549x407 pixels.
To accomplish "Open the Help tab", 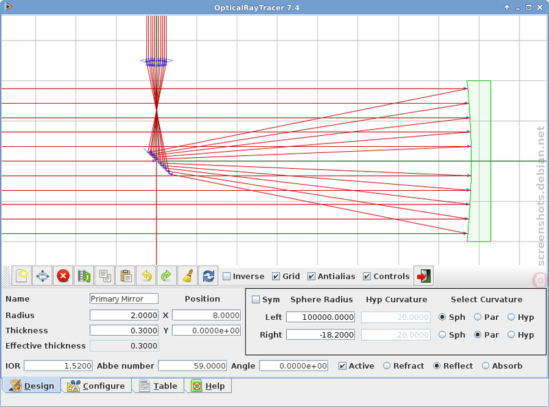I will [209, 386].
